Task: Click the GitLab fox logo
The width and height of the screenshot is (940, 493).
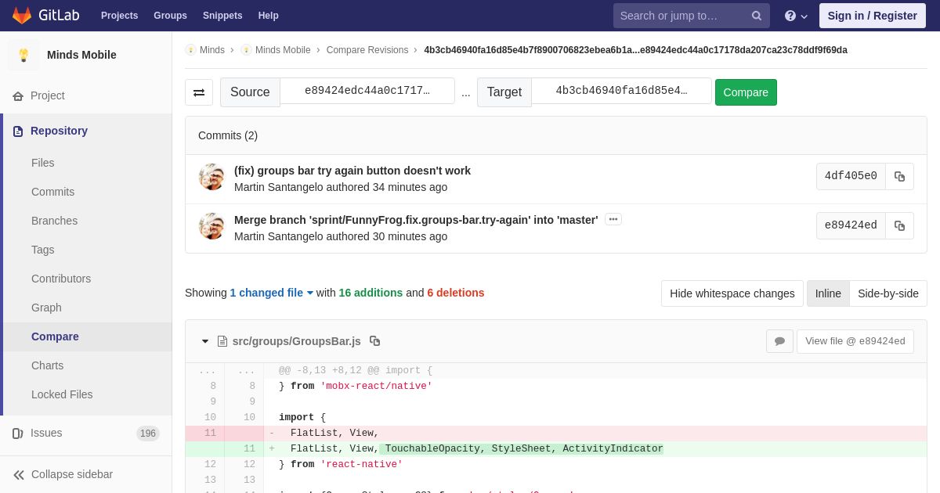Action: 22,16
